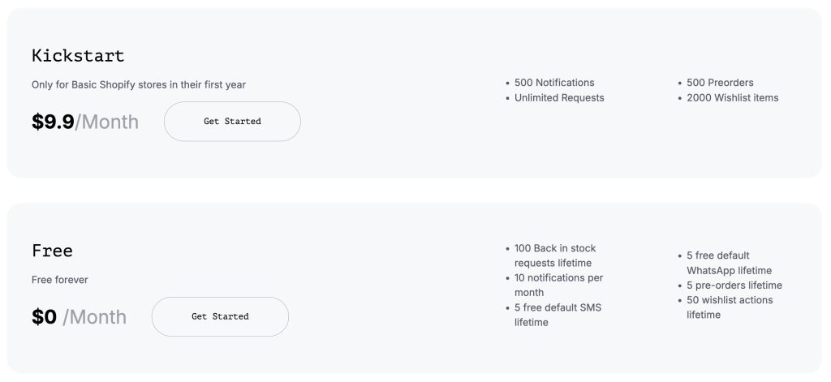Click Get Started for Kickstart plan
The height and width of the screenshot is (382, 831).
232,122
